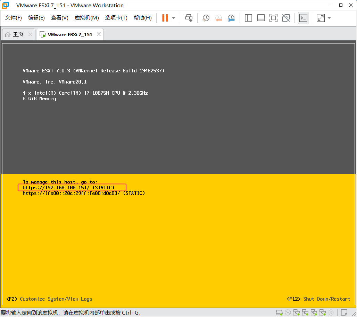Click the VMware Workstation title bar app icon

point(5,5)
